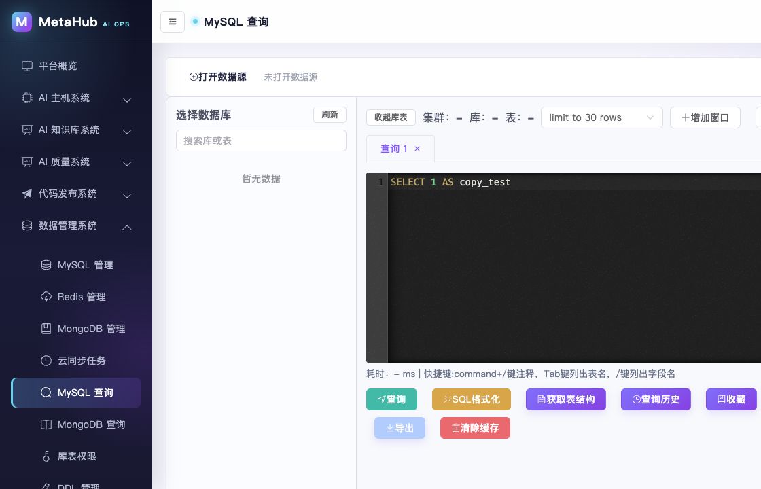Toggle the sidebar with the hamburger icon

pos(173,22)
